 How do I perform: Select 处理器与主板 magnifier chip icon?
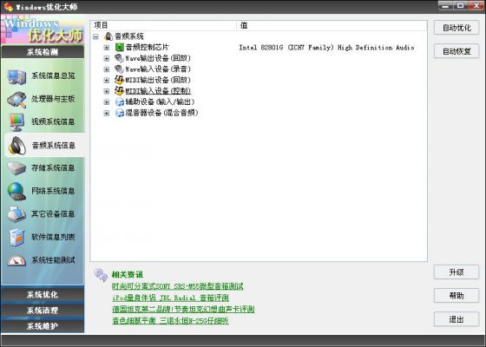pos(16,100)
